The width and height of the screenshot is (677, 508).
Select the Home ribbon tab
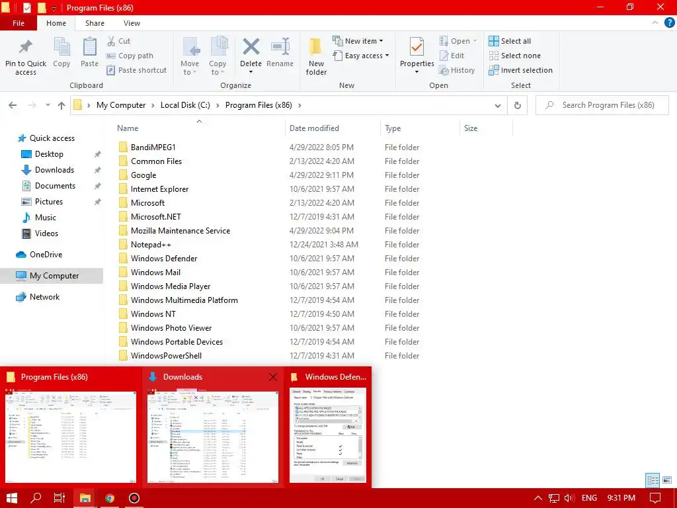(x=56, y=23)
